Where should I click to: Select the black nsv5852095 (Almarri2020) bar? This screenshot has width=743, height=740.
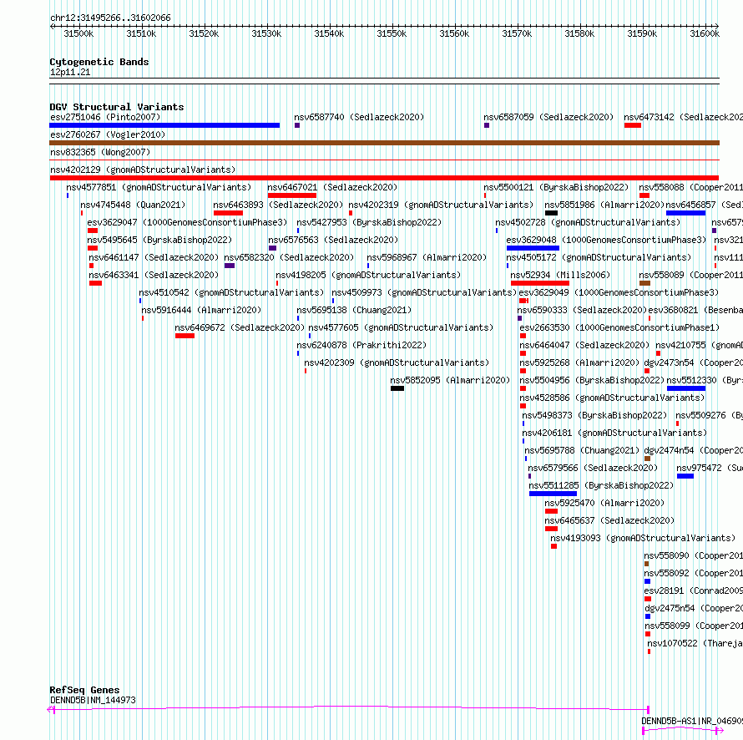pyautogui.click(x=397, y=388)
